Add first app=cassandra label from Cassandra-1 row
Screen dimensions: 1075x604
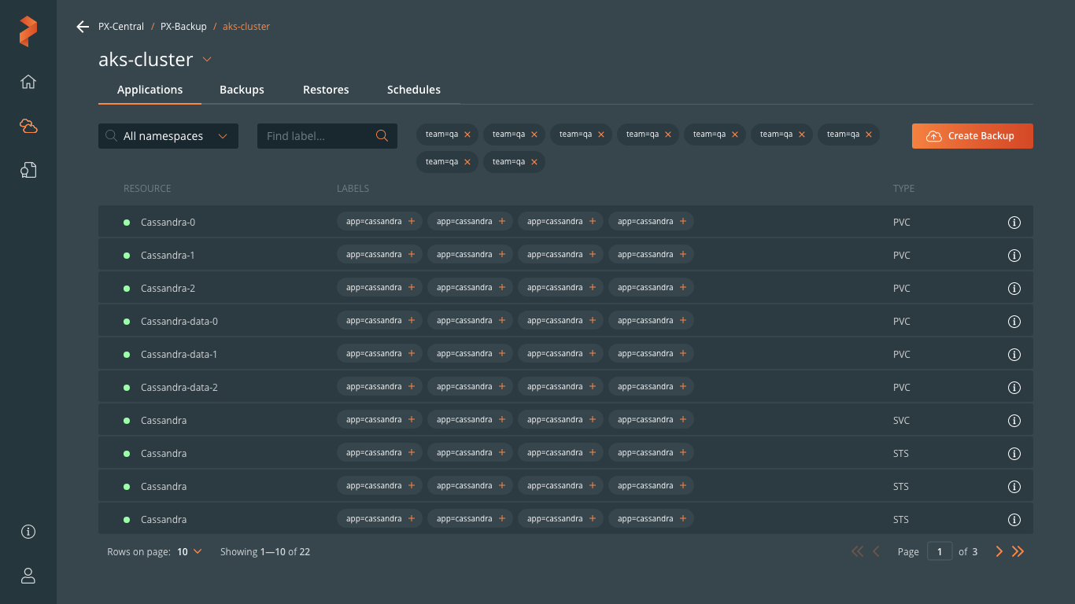pyautogui.click(x=411, y=255)
